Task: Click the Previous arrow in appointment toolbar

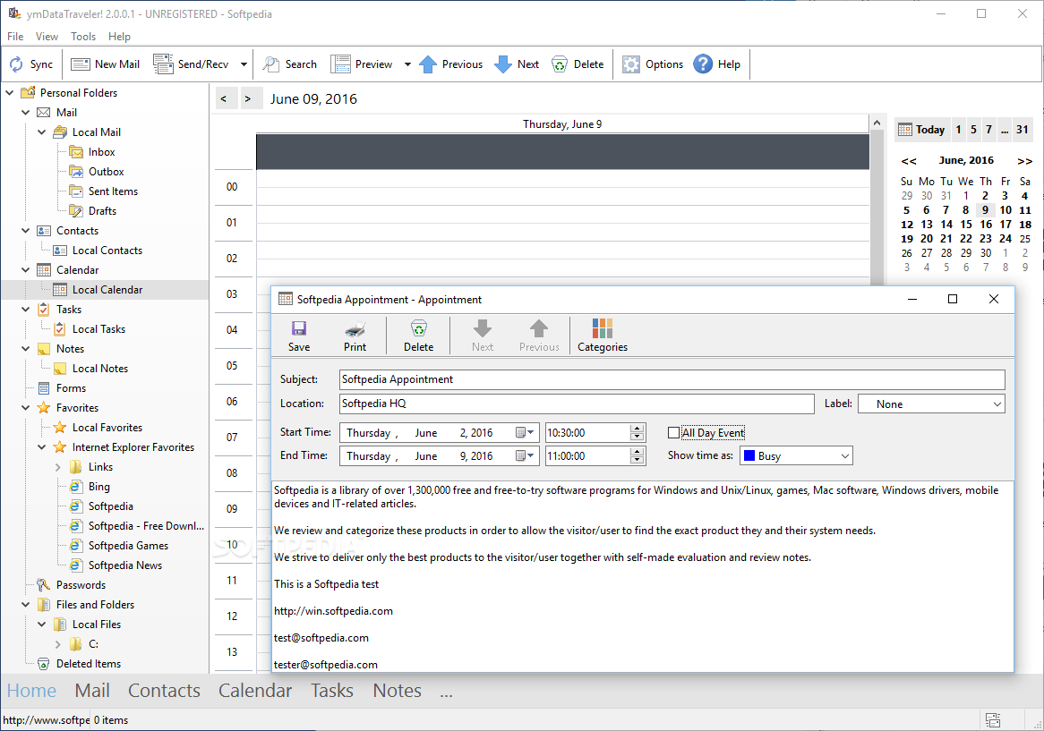Action: (539, 336)
